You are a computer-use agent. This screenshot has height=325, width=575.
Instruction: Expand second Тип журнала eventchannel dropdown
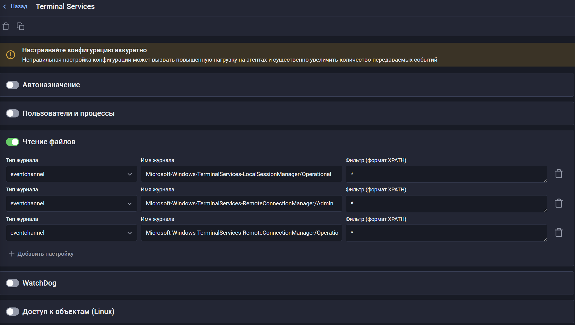(71, 203)
